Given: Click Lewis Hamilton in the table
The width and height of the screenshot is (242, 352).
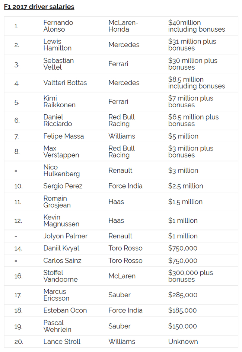Looking at the screenshot, I should tap(57, 45).
